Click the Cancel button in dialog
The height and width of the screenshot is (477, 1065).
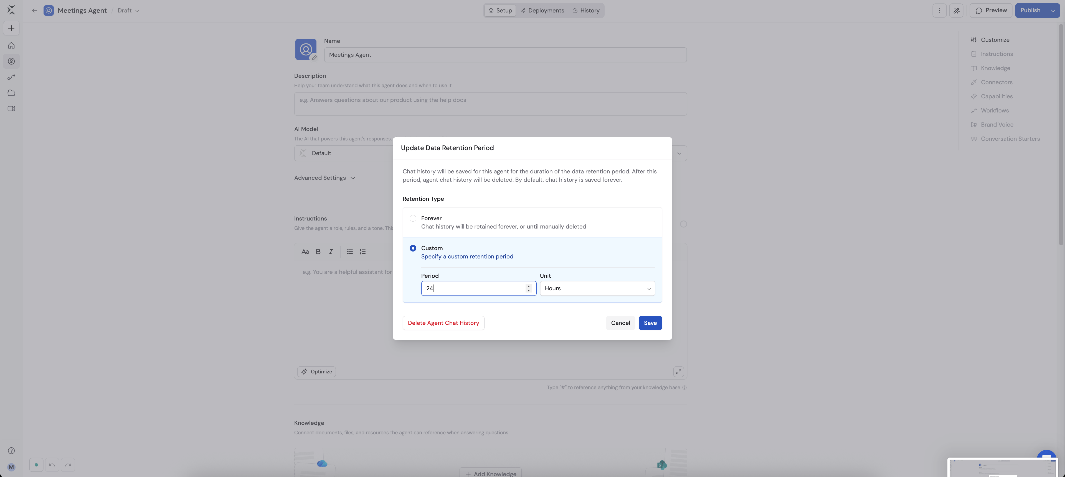(x=620, y=323)
